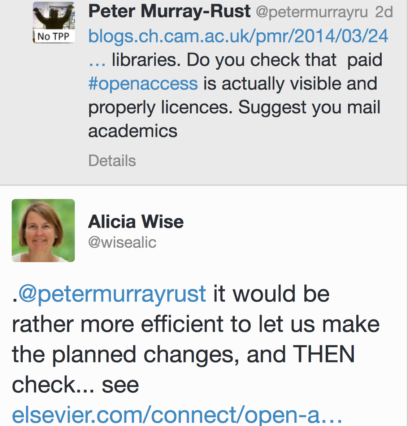This screenshot has width=408, height=426.
Task: Click Peter Murray-Rust's "No TPP" avatar
Action: (54, 22)
